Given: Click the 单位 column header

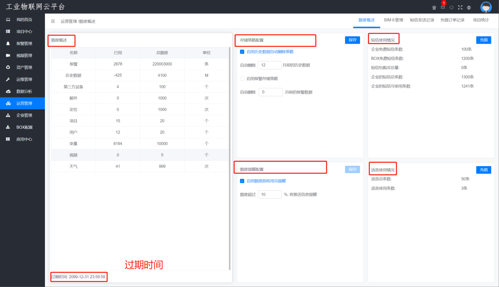Looking at the screenshot, I should point(207,53).
